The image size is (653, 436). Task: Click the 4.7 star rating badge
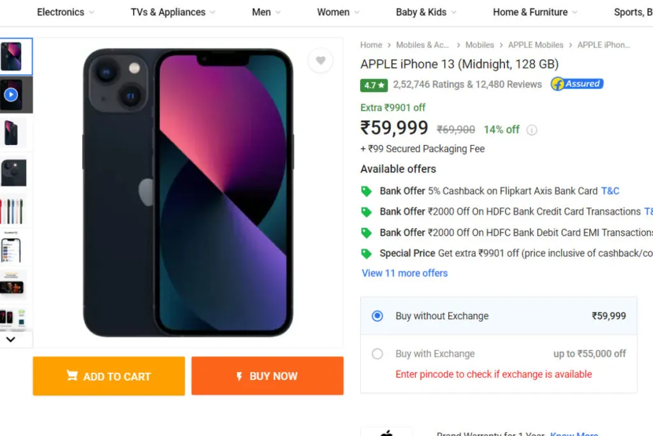[x=374, y=85]
